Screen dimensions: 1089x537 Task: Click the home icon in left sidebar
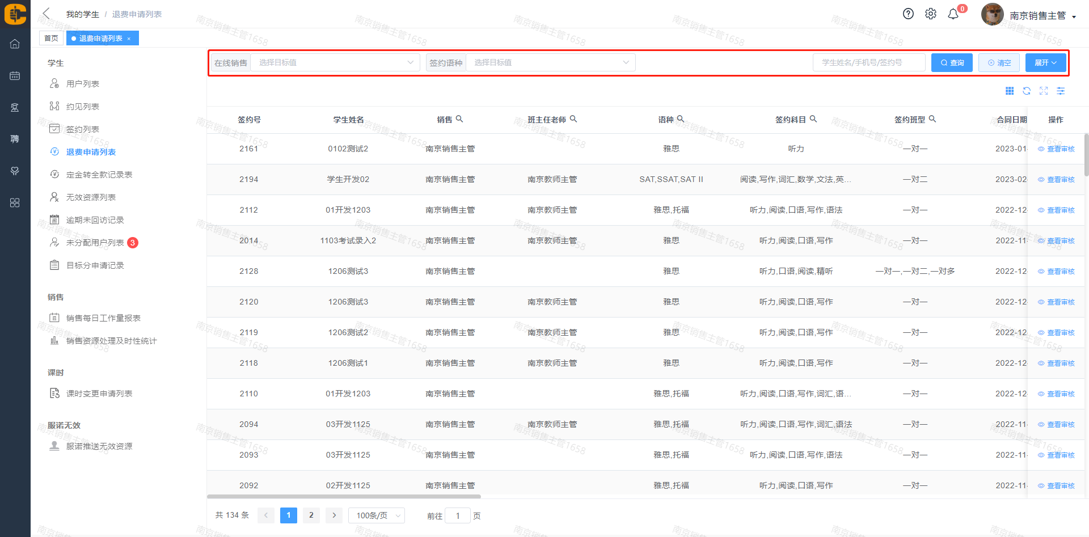point(15,44)
